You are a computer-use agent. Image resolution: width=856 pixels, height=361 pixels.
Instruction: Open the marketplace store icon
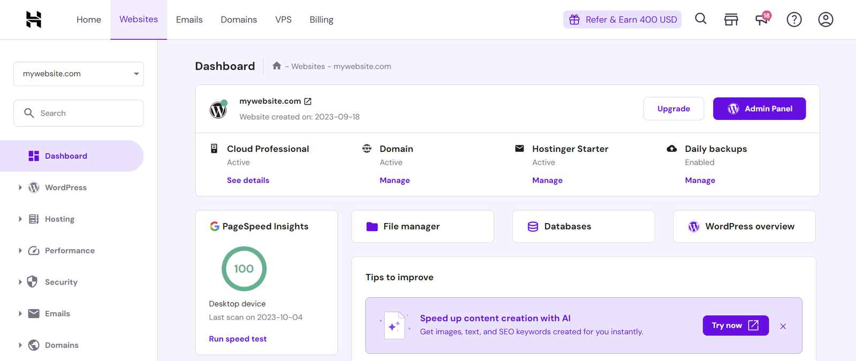(x=731, y=20)
